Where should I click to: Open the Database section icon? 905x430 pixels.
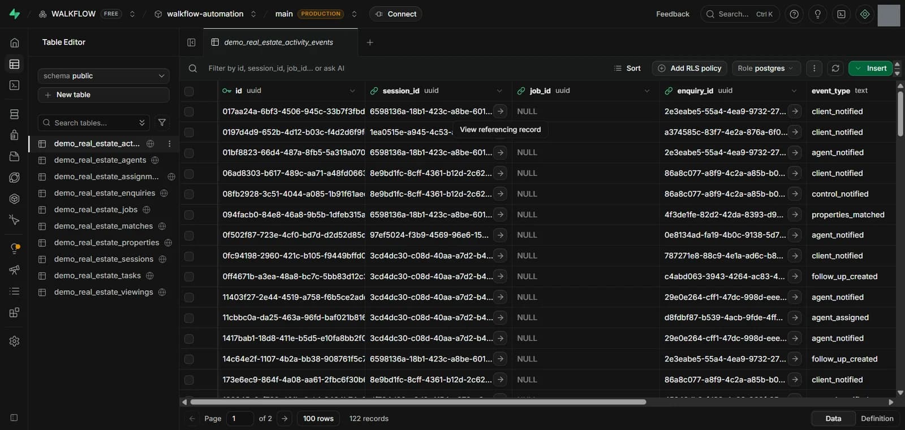click(x=15, y=114)
